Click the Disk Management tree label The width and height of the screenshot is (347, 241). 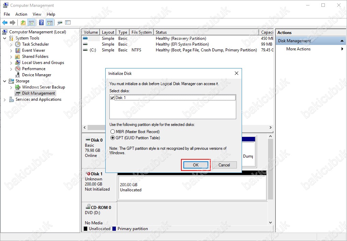(39, 93)
